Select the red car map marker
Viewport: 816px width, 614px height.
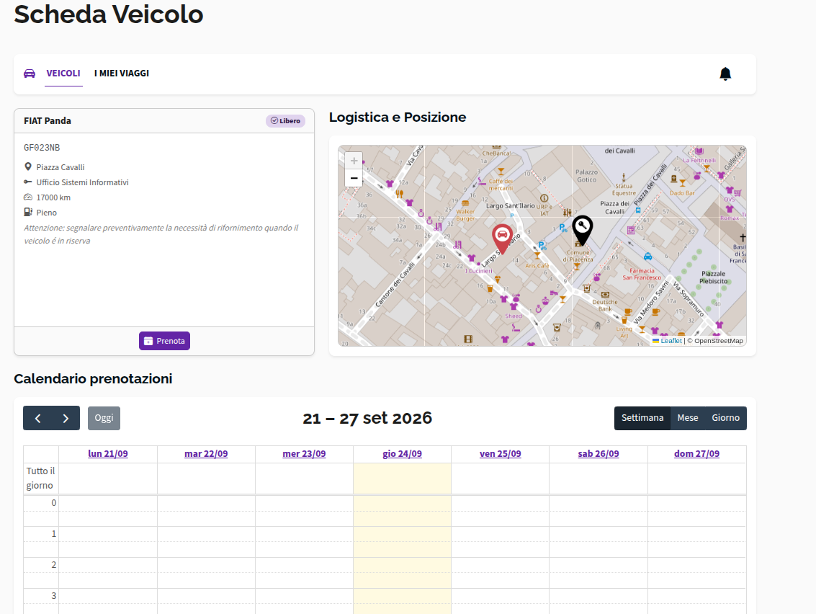(502, 239)
